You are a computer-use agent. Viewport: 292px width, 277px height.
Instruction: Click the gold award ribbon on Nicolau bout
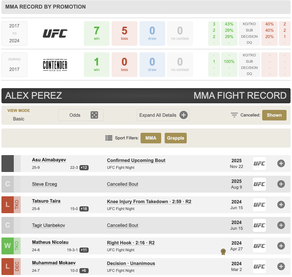[223, 252]
